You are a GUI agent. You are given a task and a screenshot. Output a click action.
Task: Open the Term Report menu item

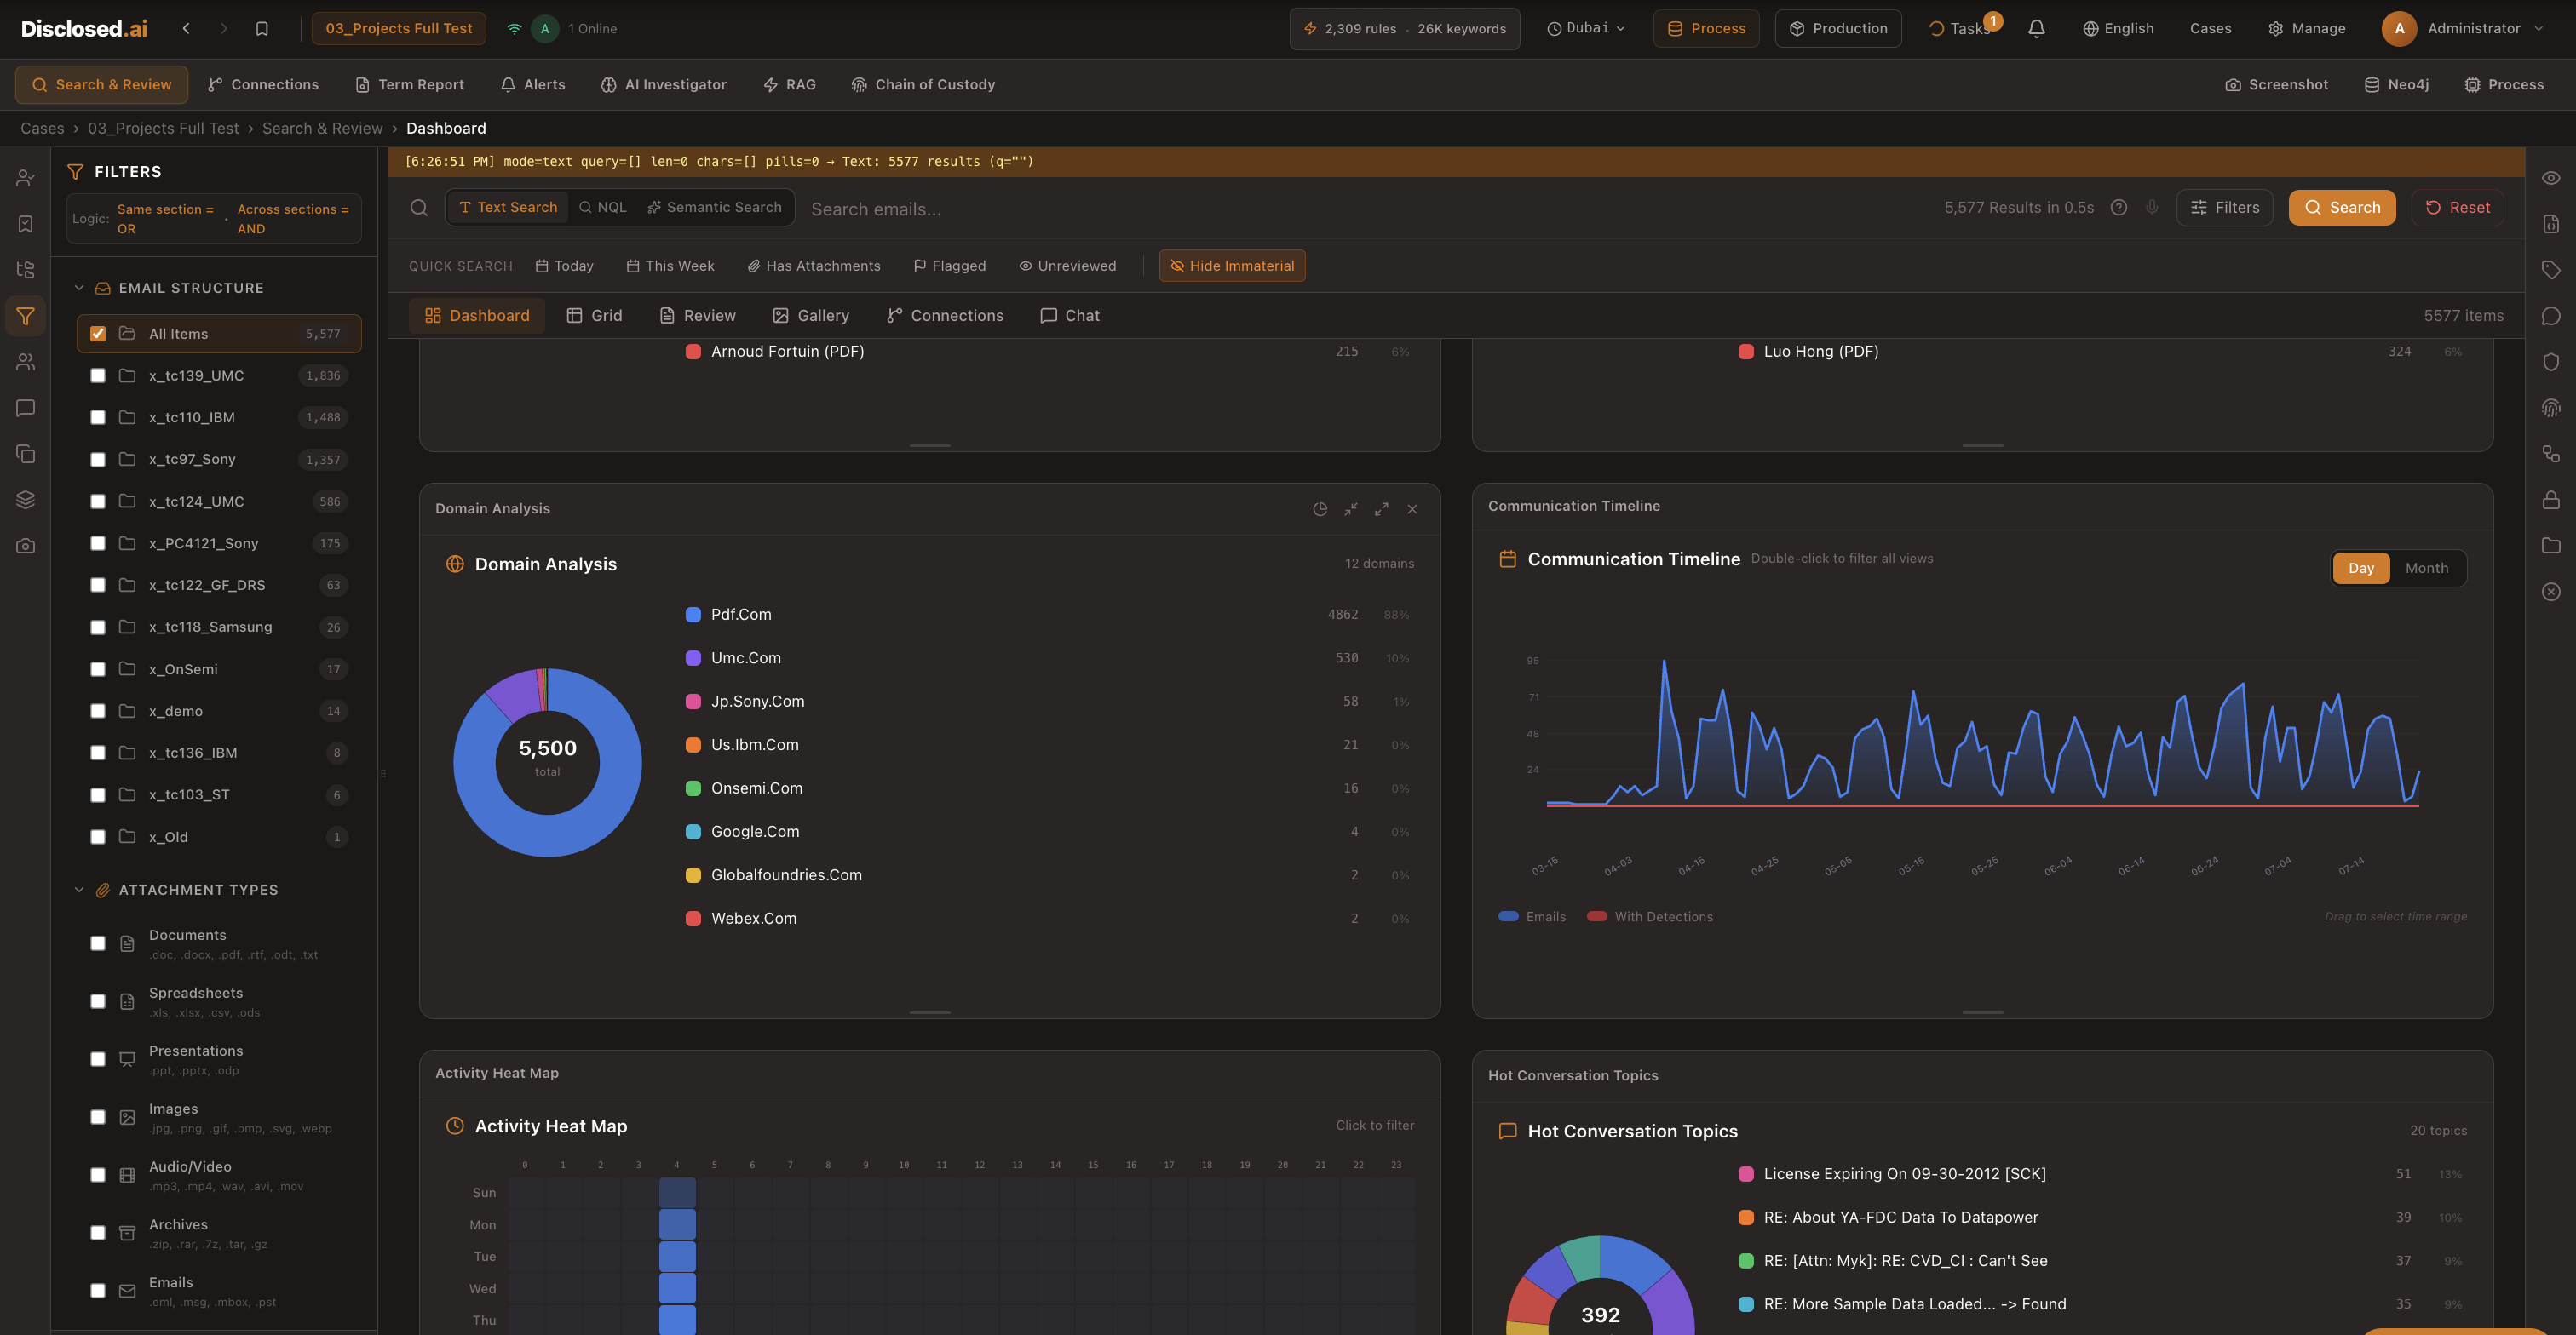click(410, 85)
